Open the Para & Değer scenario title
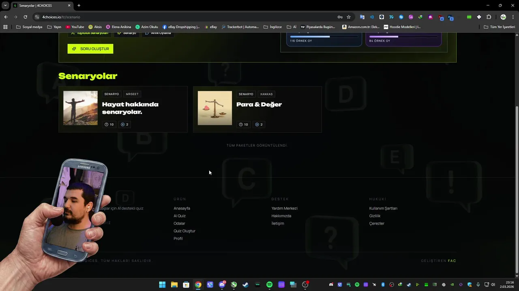This screenshot has height=291, width=519. [259, 104]
